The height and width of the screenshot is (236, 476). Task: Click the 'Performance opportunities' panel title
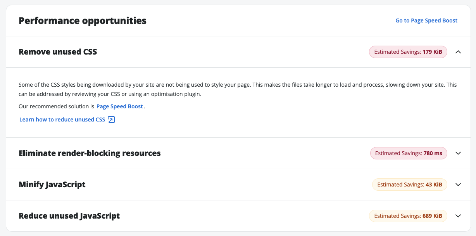(83, 21)
